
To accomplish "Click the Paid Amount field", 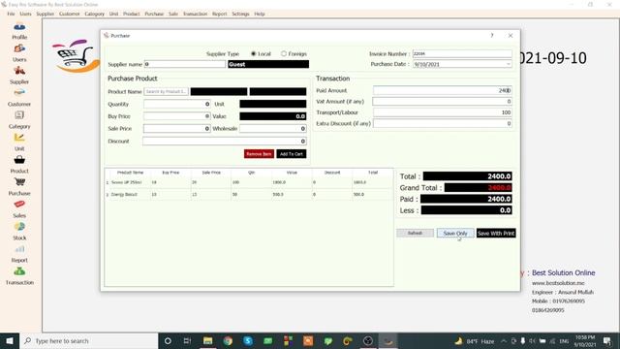I will tap(443, 90).
